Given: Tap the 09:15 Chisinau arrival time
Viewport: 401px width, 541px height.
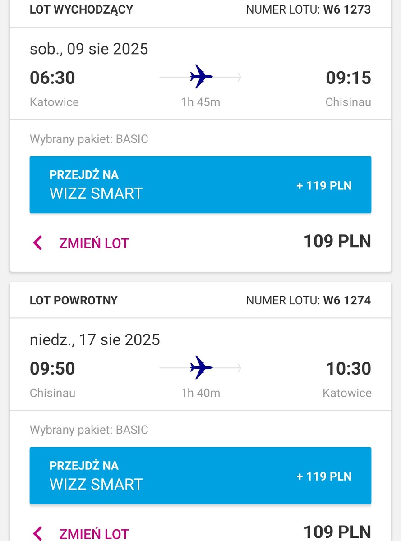Looking at the screenshot, I should point(348,78).
